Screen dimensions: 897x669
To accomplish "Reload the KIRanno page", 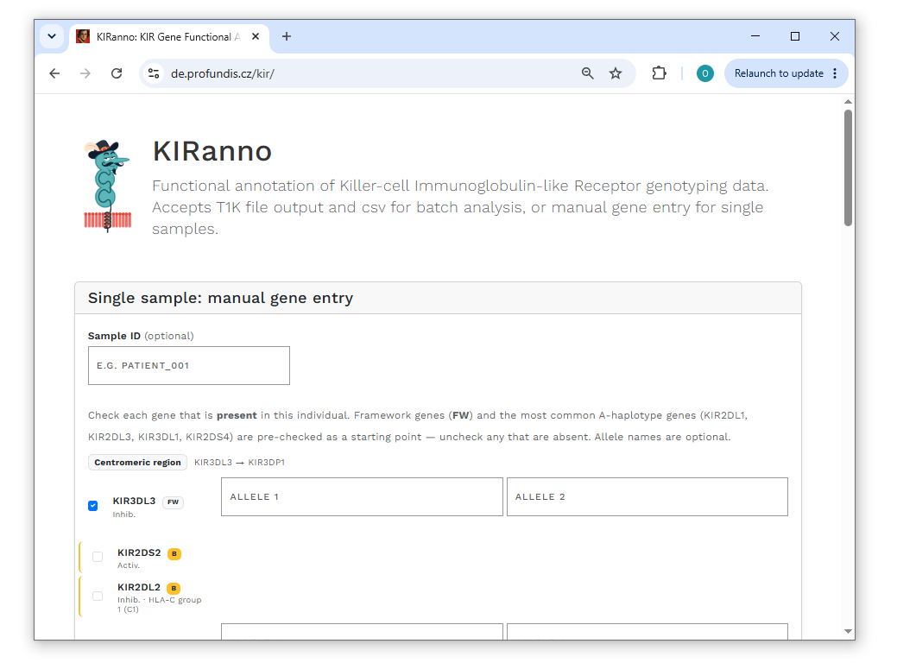I will [x=117, y=73].
